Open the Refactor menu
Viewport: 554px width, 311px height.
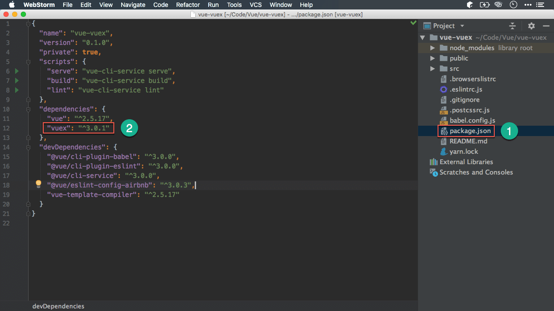[188, 5]
